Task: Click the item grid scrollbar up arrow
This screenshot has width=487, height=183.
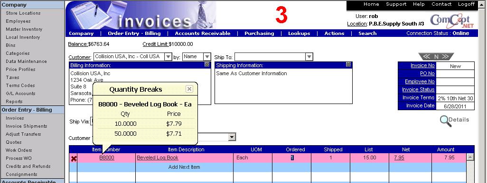Action: [470, 157]
